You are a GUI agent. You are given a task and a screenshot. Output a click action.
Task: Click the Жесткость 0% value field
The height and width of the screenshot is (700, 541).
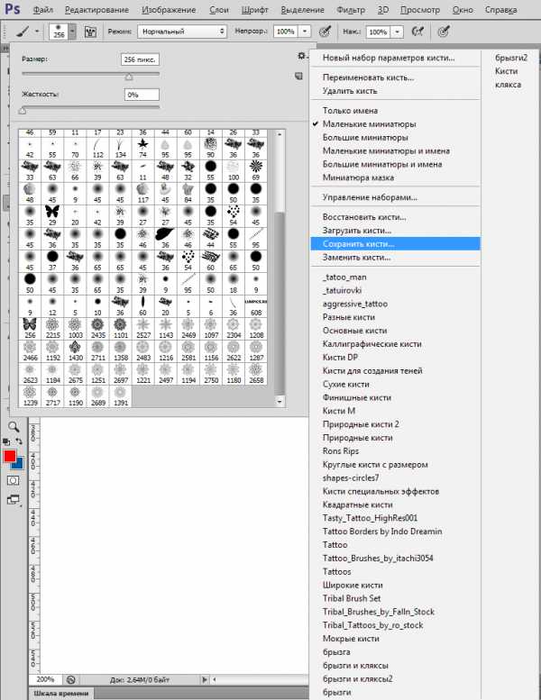click(x=142, y=95)
